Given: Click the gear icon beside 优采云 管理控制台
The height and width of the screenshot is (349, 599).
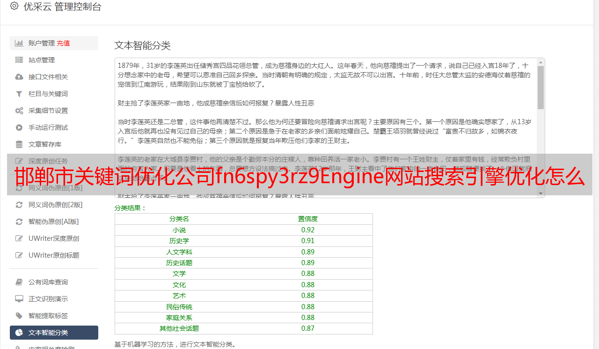Looking at the screenshot, I should [14, 6].
